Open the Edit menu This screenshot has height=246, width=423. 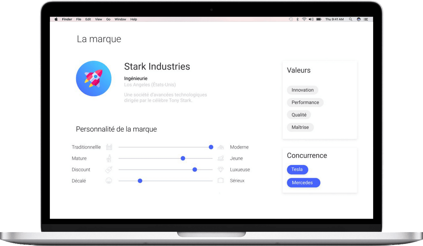(88, 19)
